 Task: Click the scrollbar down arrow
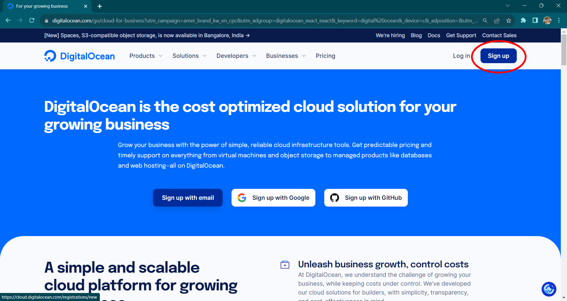(x=564, y=298)
